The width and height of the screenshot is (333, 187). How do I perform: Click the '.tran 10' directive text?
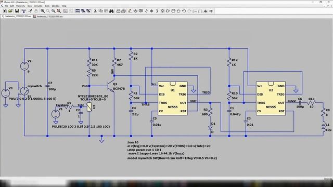pos(133,142)
